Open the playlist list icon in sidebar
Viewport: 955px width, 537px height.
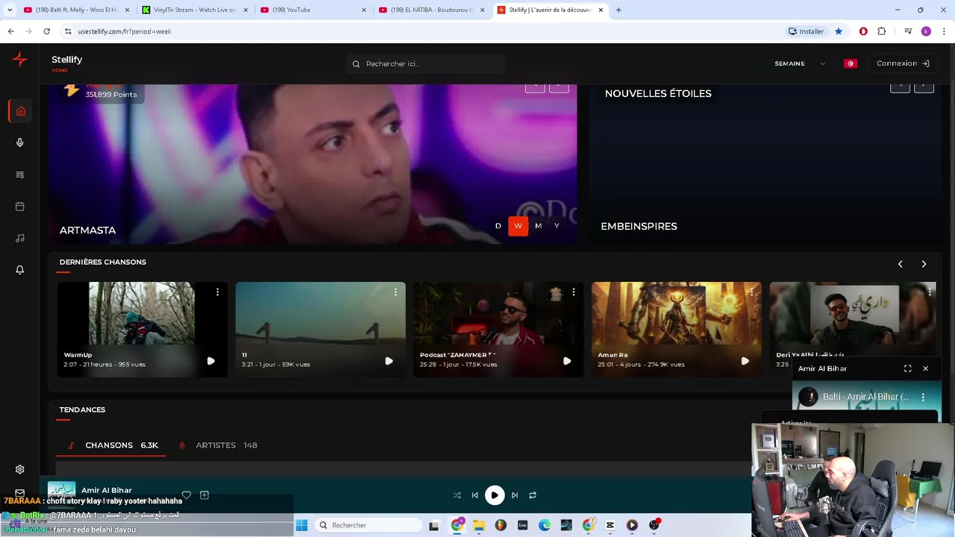(x=20, y=175)
